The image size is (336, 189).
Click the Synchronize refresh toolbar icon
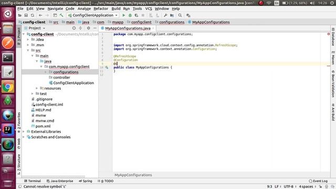33,15
